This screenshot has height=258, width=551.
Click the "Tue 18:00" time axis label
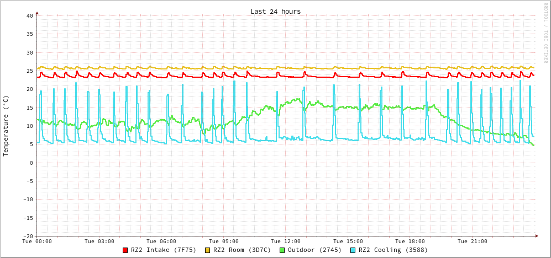click(x=410, y=241)
